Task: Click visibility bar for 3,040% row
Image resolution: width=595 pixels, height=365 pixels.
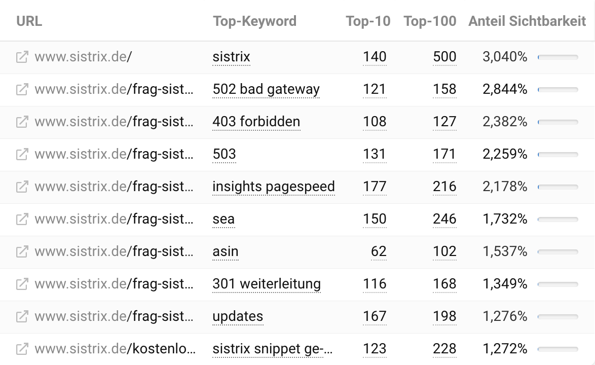Action: pyautogui.click(x=557, y=57)
